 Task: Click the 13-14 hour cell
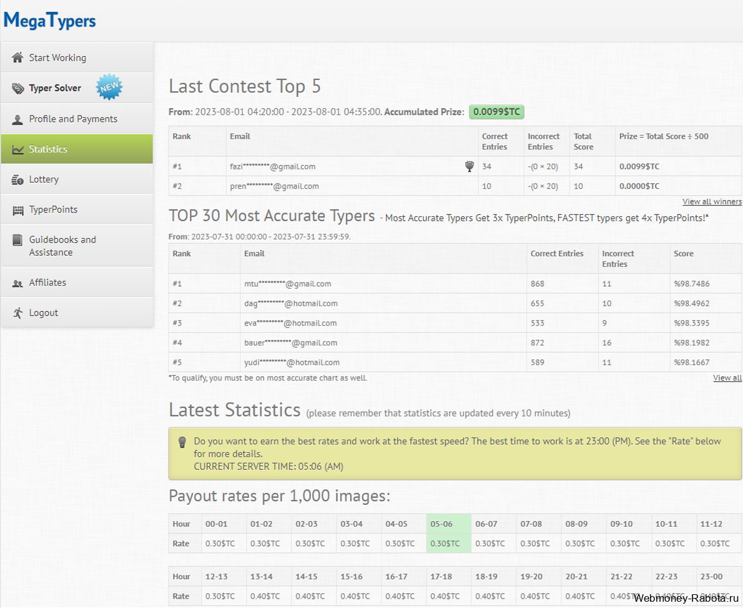pos(268,576)
